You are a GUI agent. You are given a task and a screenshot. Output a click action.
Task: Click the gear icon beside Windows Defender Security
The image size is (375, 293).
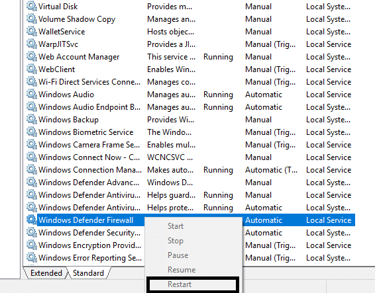[x=31, y=233]
